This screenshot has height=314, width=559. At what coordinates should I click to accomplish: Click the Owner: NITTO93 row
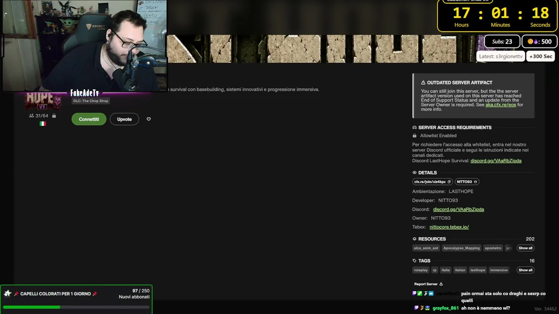tap(431, 218)
